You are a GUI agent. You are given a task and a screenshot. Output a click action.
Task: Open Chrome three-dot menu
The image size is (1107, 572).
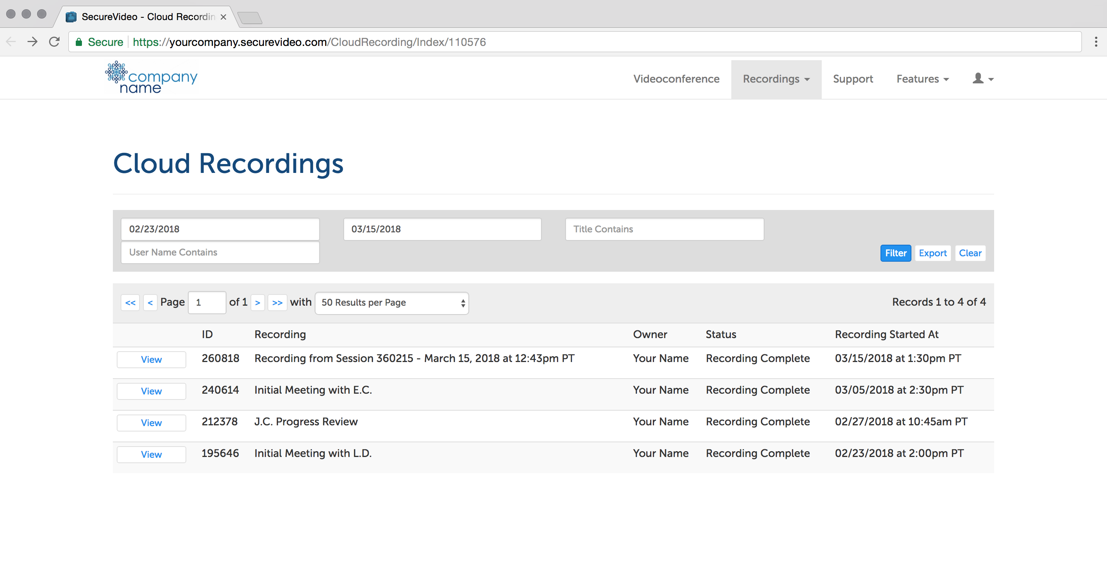(x=1095, y=42)
